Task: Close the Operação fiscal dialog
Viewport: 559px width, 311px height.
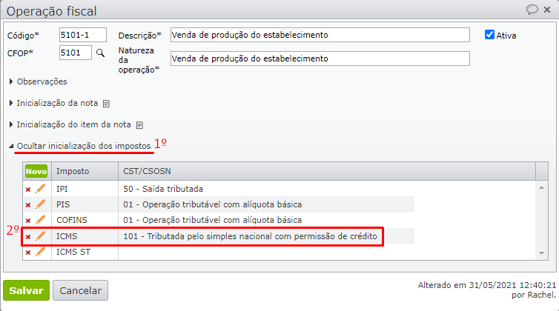Action: pos(548,10)
